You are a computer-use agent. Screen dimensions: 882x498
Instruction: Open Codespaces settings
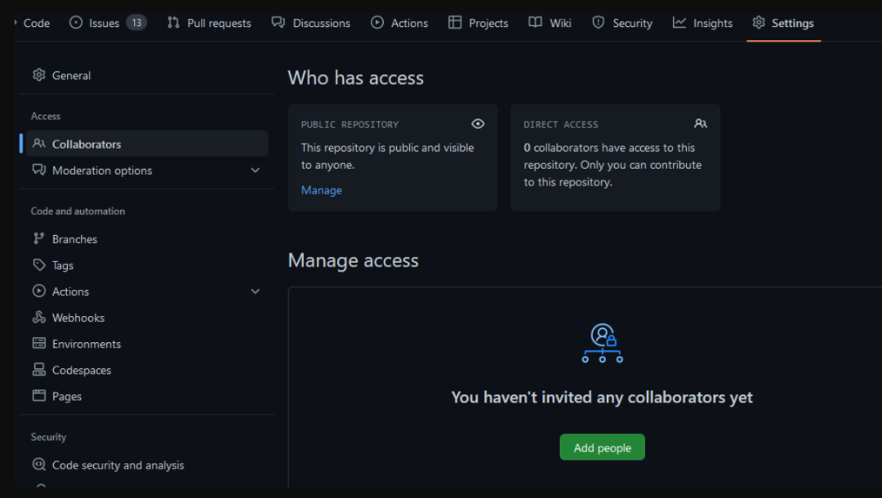(x=147, y=370)
